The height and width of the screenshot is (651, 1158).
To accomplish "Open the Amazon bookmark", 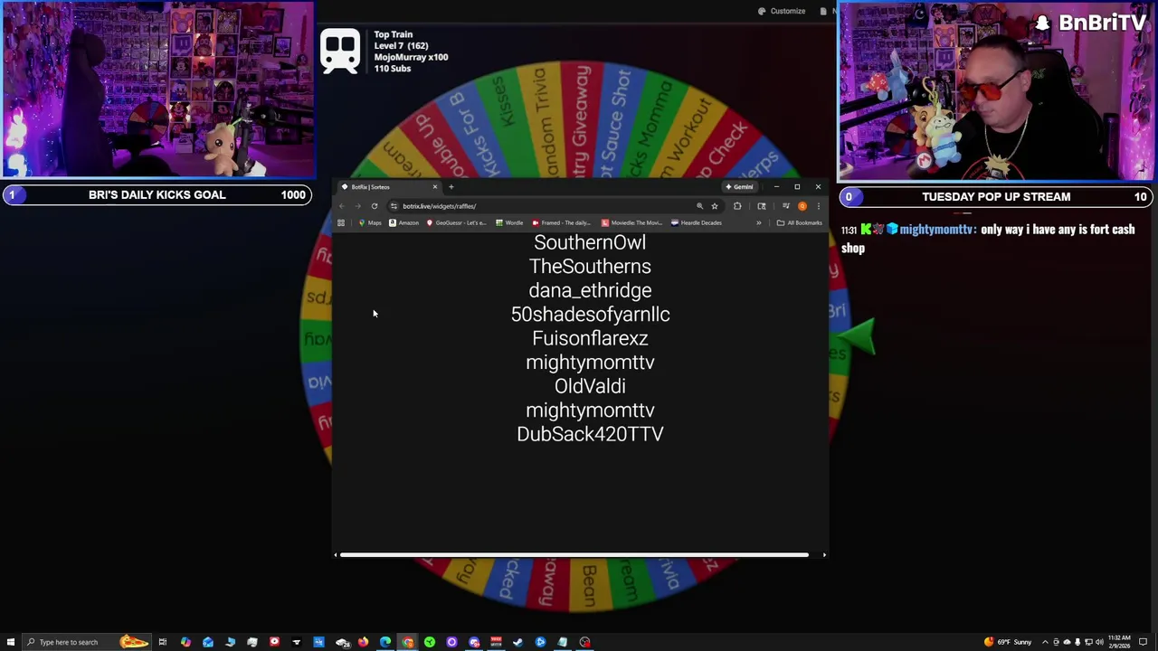I will pos(403,222).
